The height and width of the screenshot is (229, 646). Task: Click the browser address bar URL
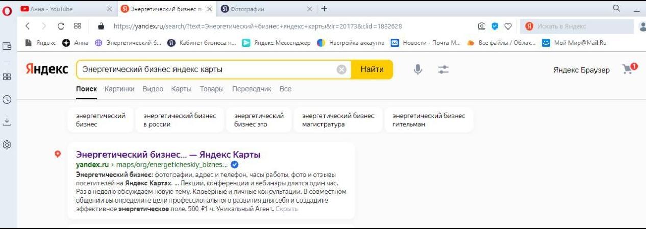click(x=257, y=26)
